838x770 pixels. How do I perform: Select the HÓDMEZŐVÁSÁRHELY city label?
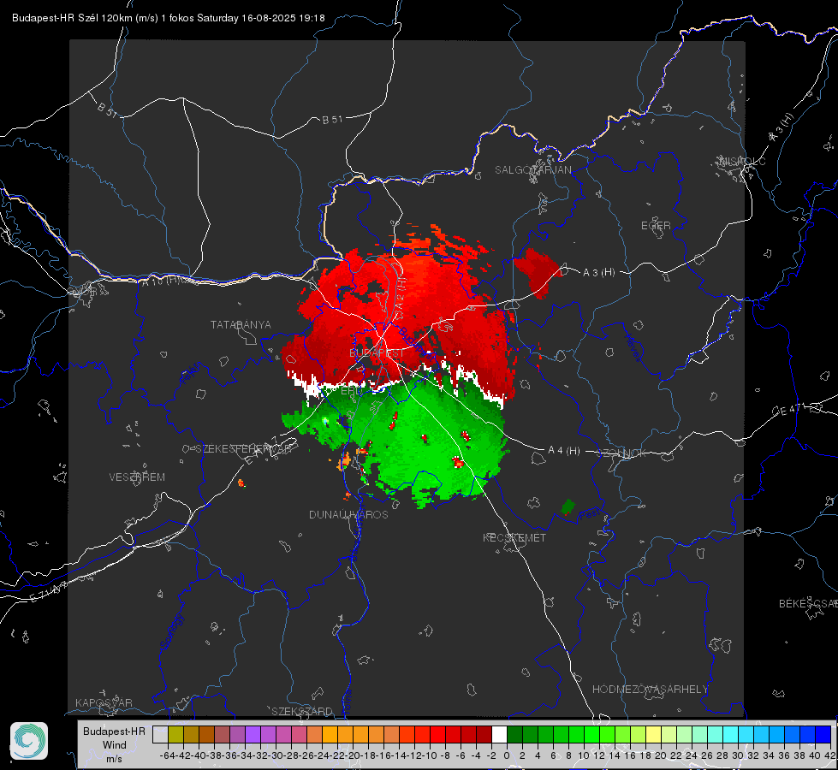(650, 690)
